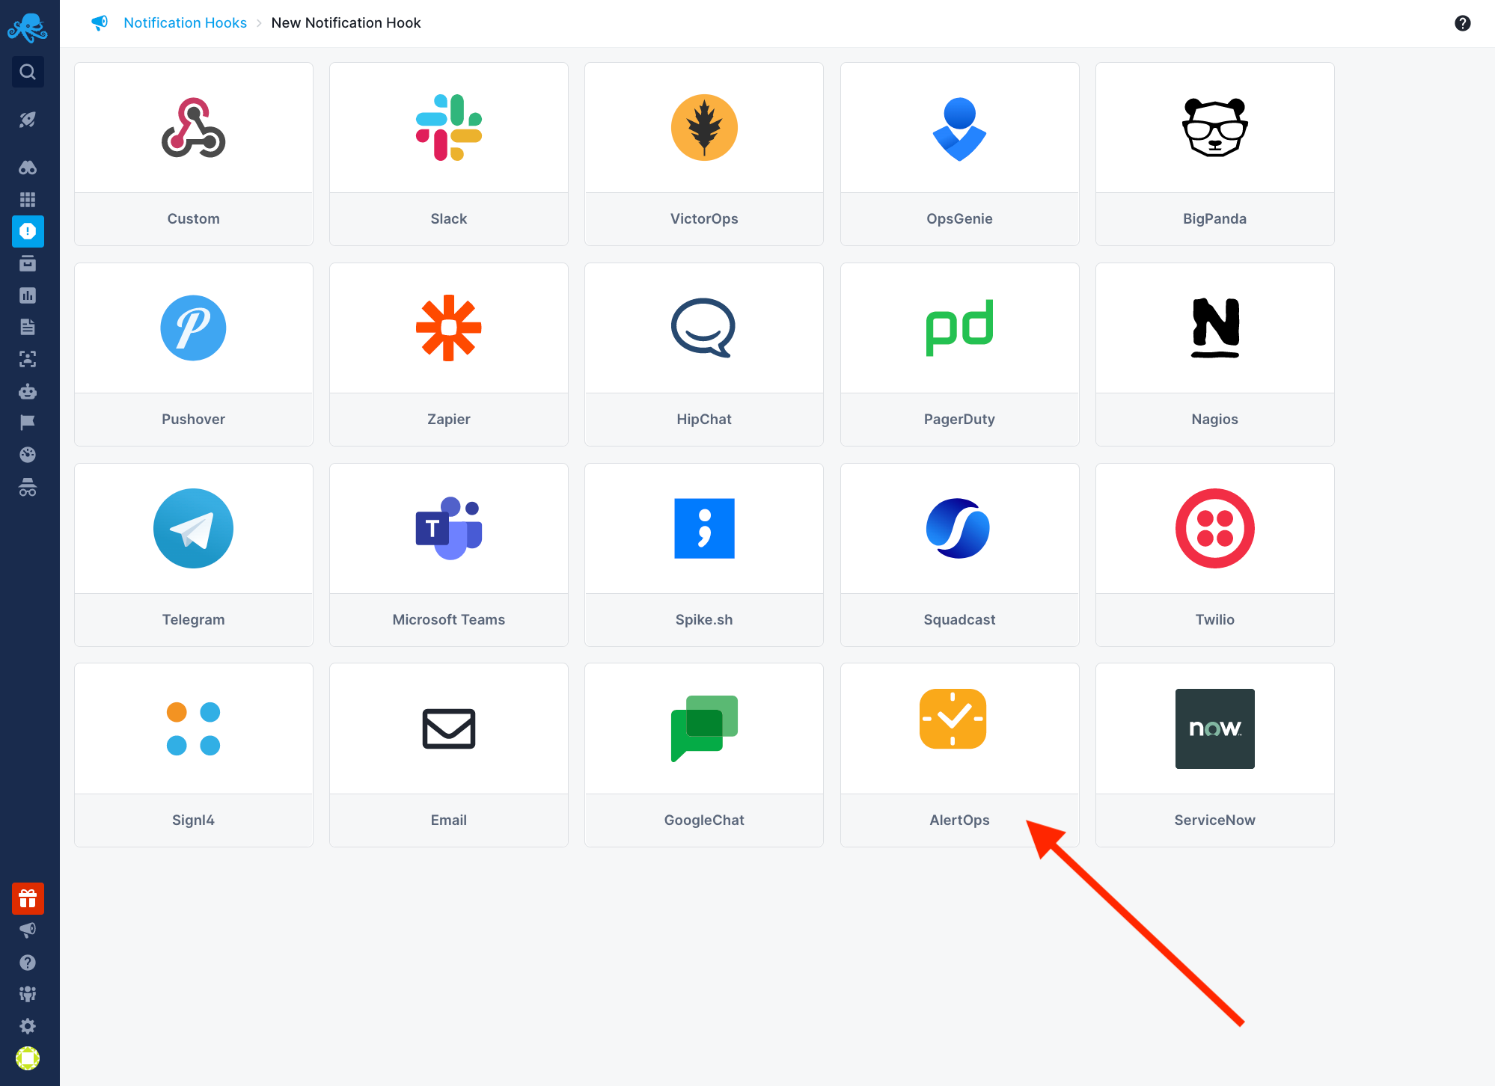Open the sidebar help question mark
Image resolution: width=1495 pixels, height=1086 pixels.
click(x=28, y=963)
